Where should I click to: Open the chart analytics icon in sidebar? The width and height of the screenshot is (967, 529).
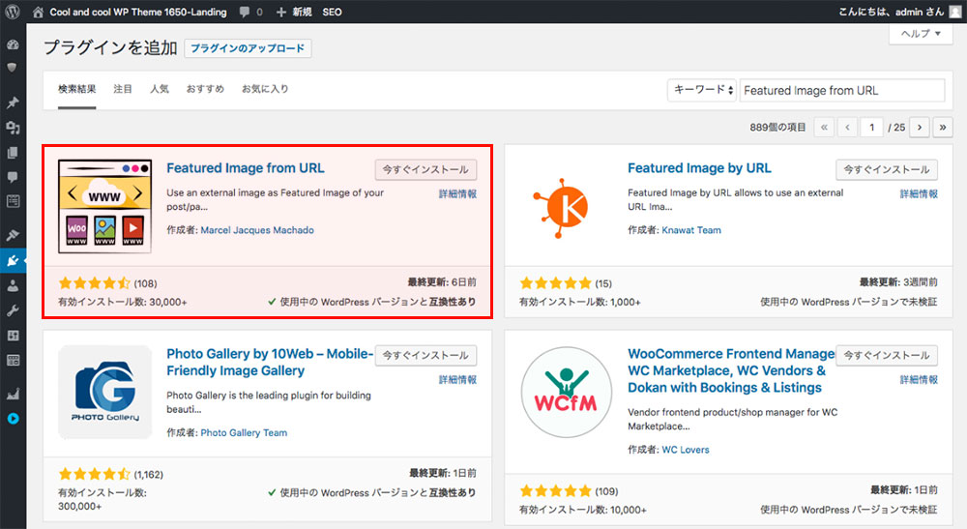point(13,394)
